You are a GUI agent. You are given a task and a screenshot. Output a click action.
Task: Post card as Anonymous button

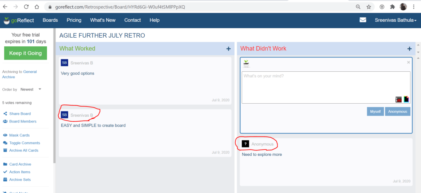398,111
